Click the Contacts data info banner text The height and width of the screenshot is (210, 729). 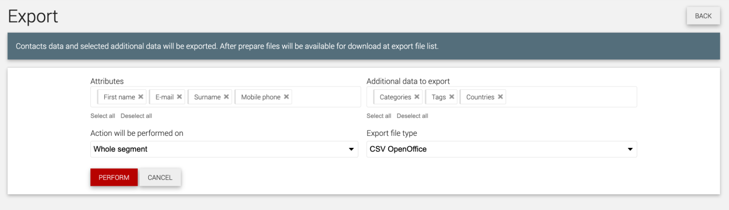(x=227, y=46)
